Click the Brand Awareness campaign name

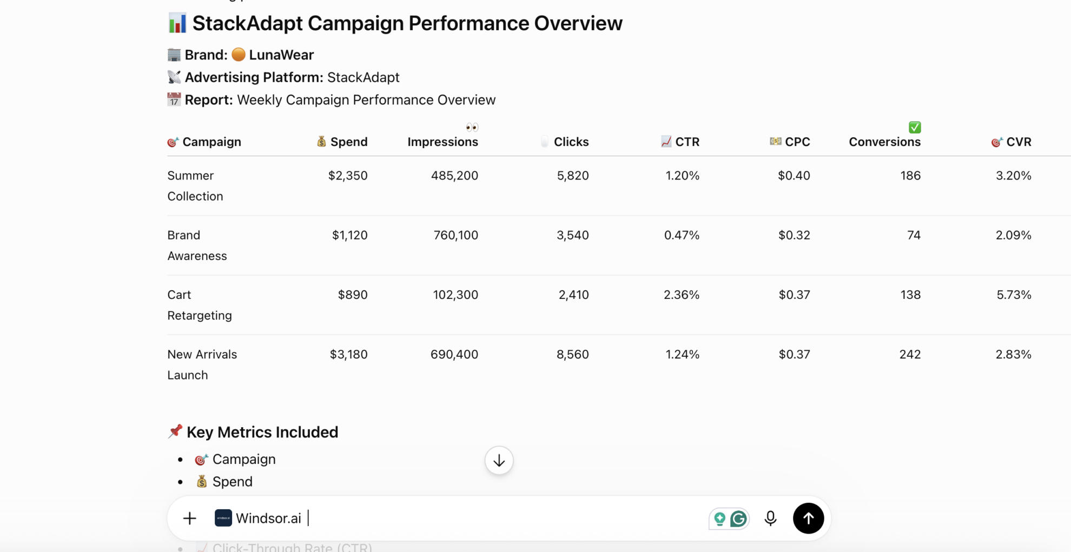[x=197, y=245]
